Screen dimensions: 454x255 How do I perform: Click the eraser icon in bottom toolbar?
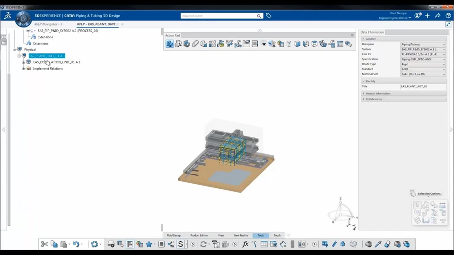click(x=387, y=244)
